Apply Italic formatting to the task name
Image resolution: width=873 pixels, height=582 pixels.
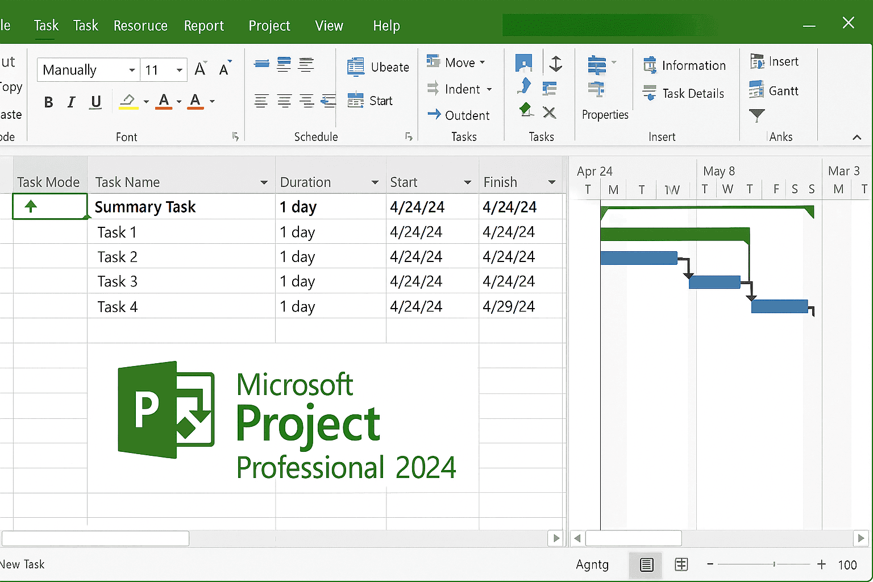tap(71, 102)
